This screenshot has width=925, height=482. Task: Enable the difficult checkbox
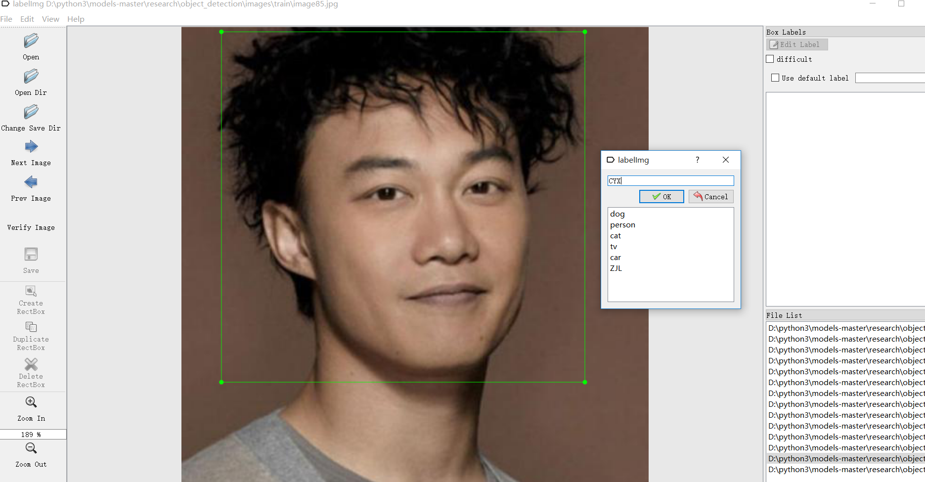[770, 59]
